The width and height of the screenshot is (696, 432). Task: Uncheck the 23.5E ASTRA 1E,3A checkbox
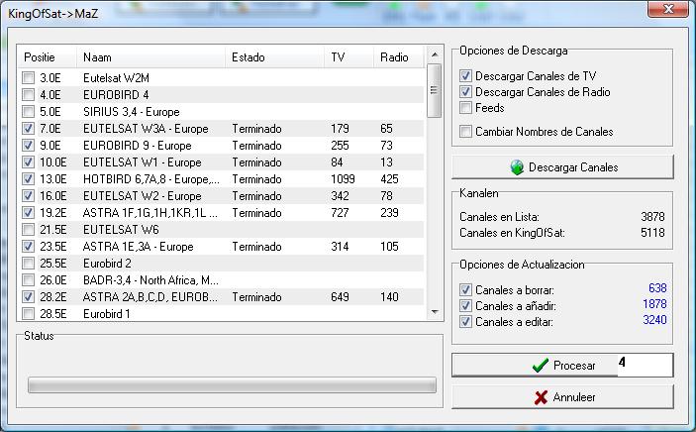pyautogui.click(x=28, y=247)
